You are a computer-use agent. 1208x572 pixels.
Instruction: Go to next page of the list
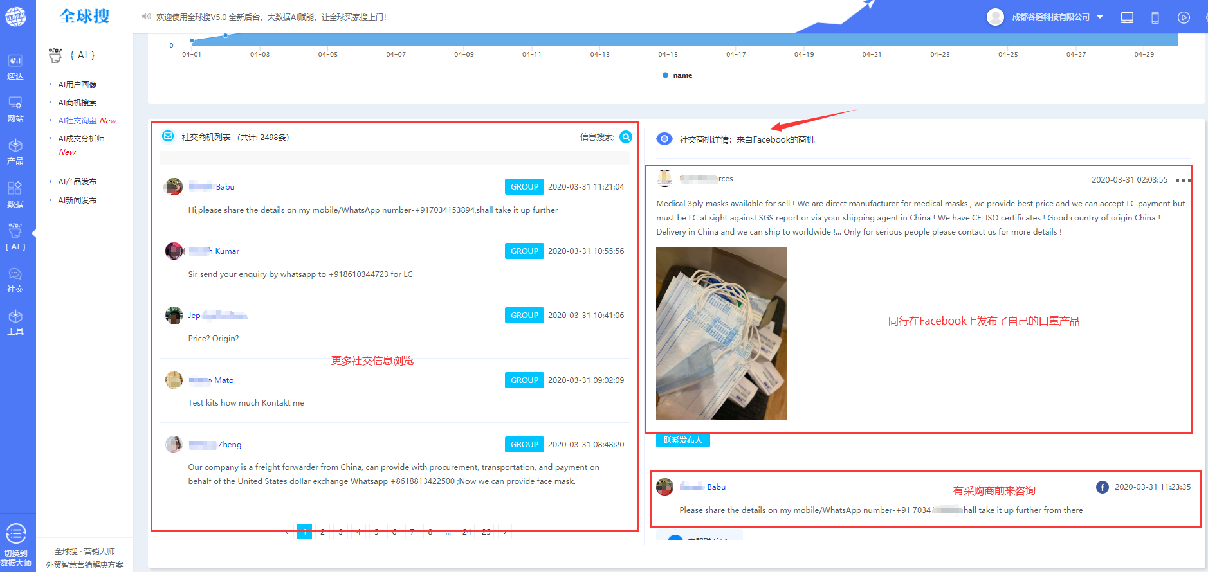tap(505, 532)
